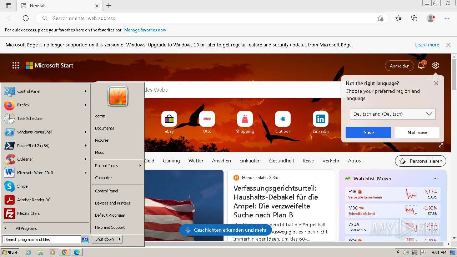The width and height of the screenshot is (457, 257).
Task: Open Default Programs
Action: tap(117, 215)
